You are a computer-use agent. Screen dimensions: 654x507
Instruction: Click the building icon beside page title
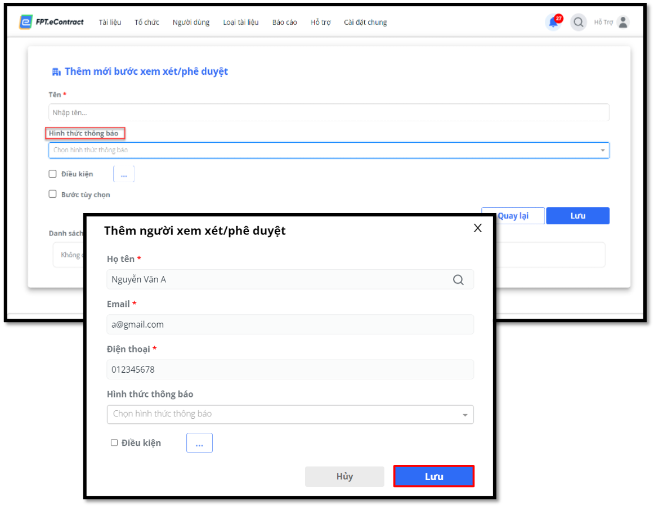pos(56,72)
